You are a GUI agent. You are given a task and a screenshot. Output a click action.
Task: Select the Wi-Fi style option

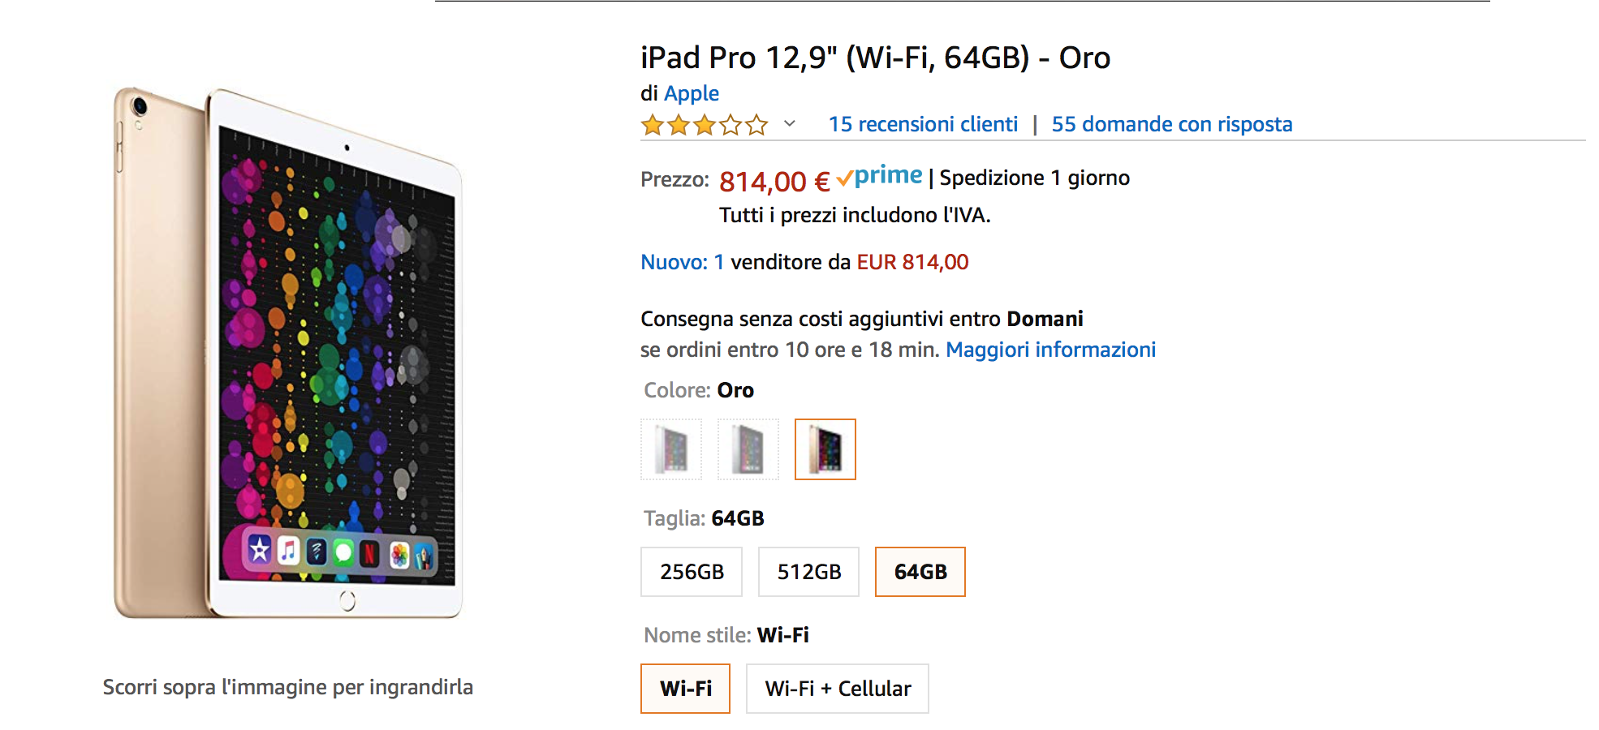[x=685, y=688]
